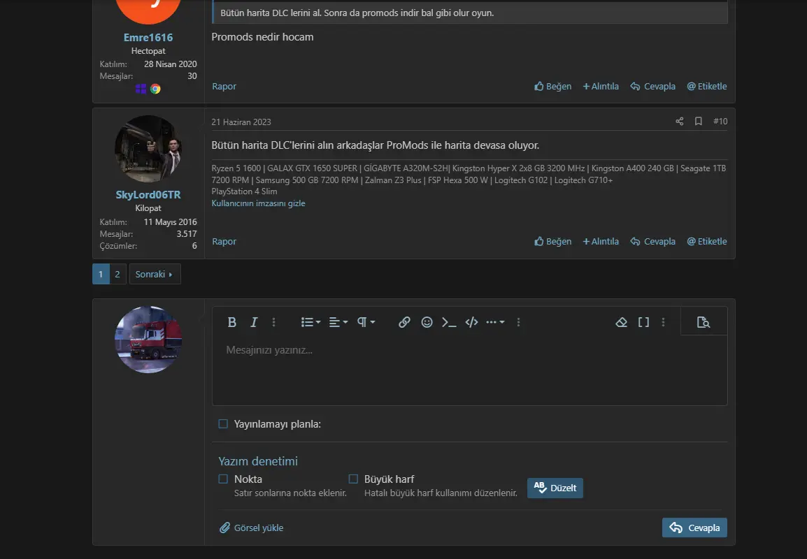Screen dimensions: 807x559
Task: Tag Emre1616 with '@Etiketle'
Action: click(706, 86)
